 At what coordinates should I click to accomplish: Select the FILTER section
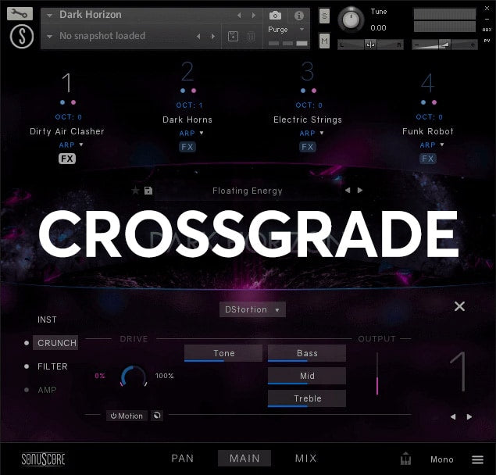52,366
